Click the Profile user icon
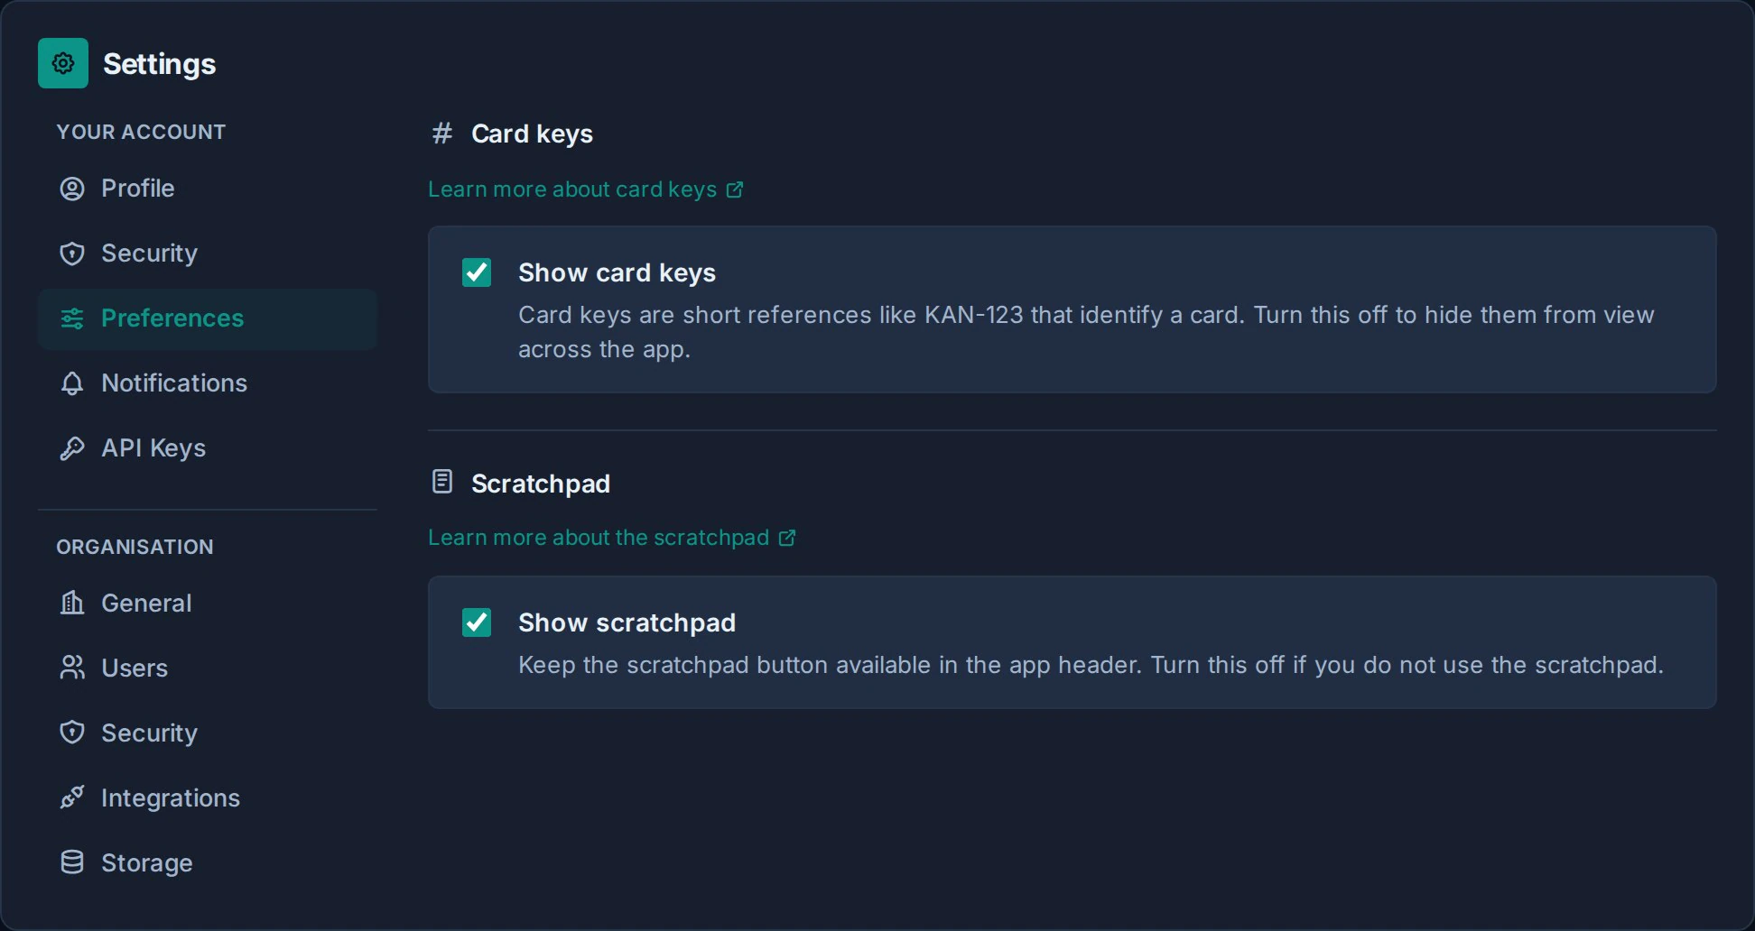 coord(72,189)
